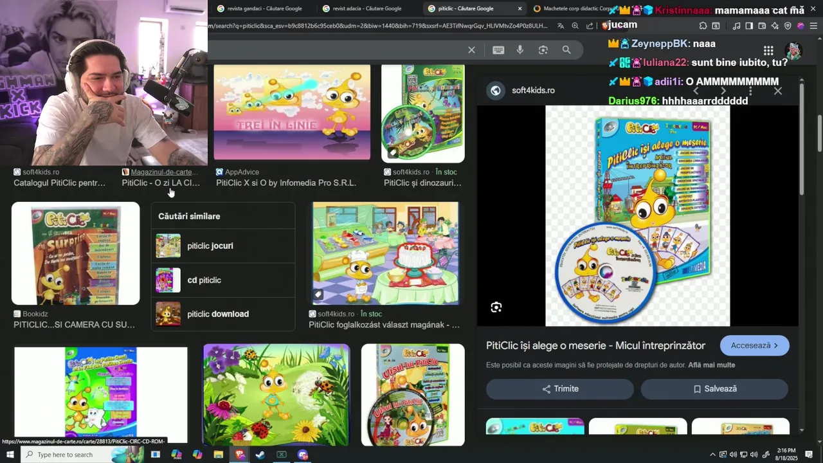The image size is (823, 463).
Task: Click the translate page icon in address bar
Action: click(x=561, y=26)
